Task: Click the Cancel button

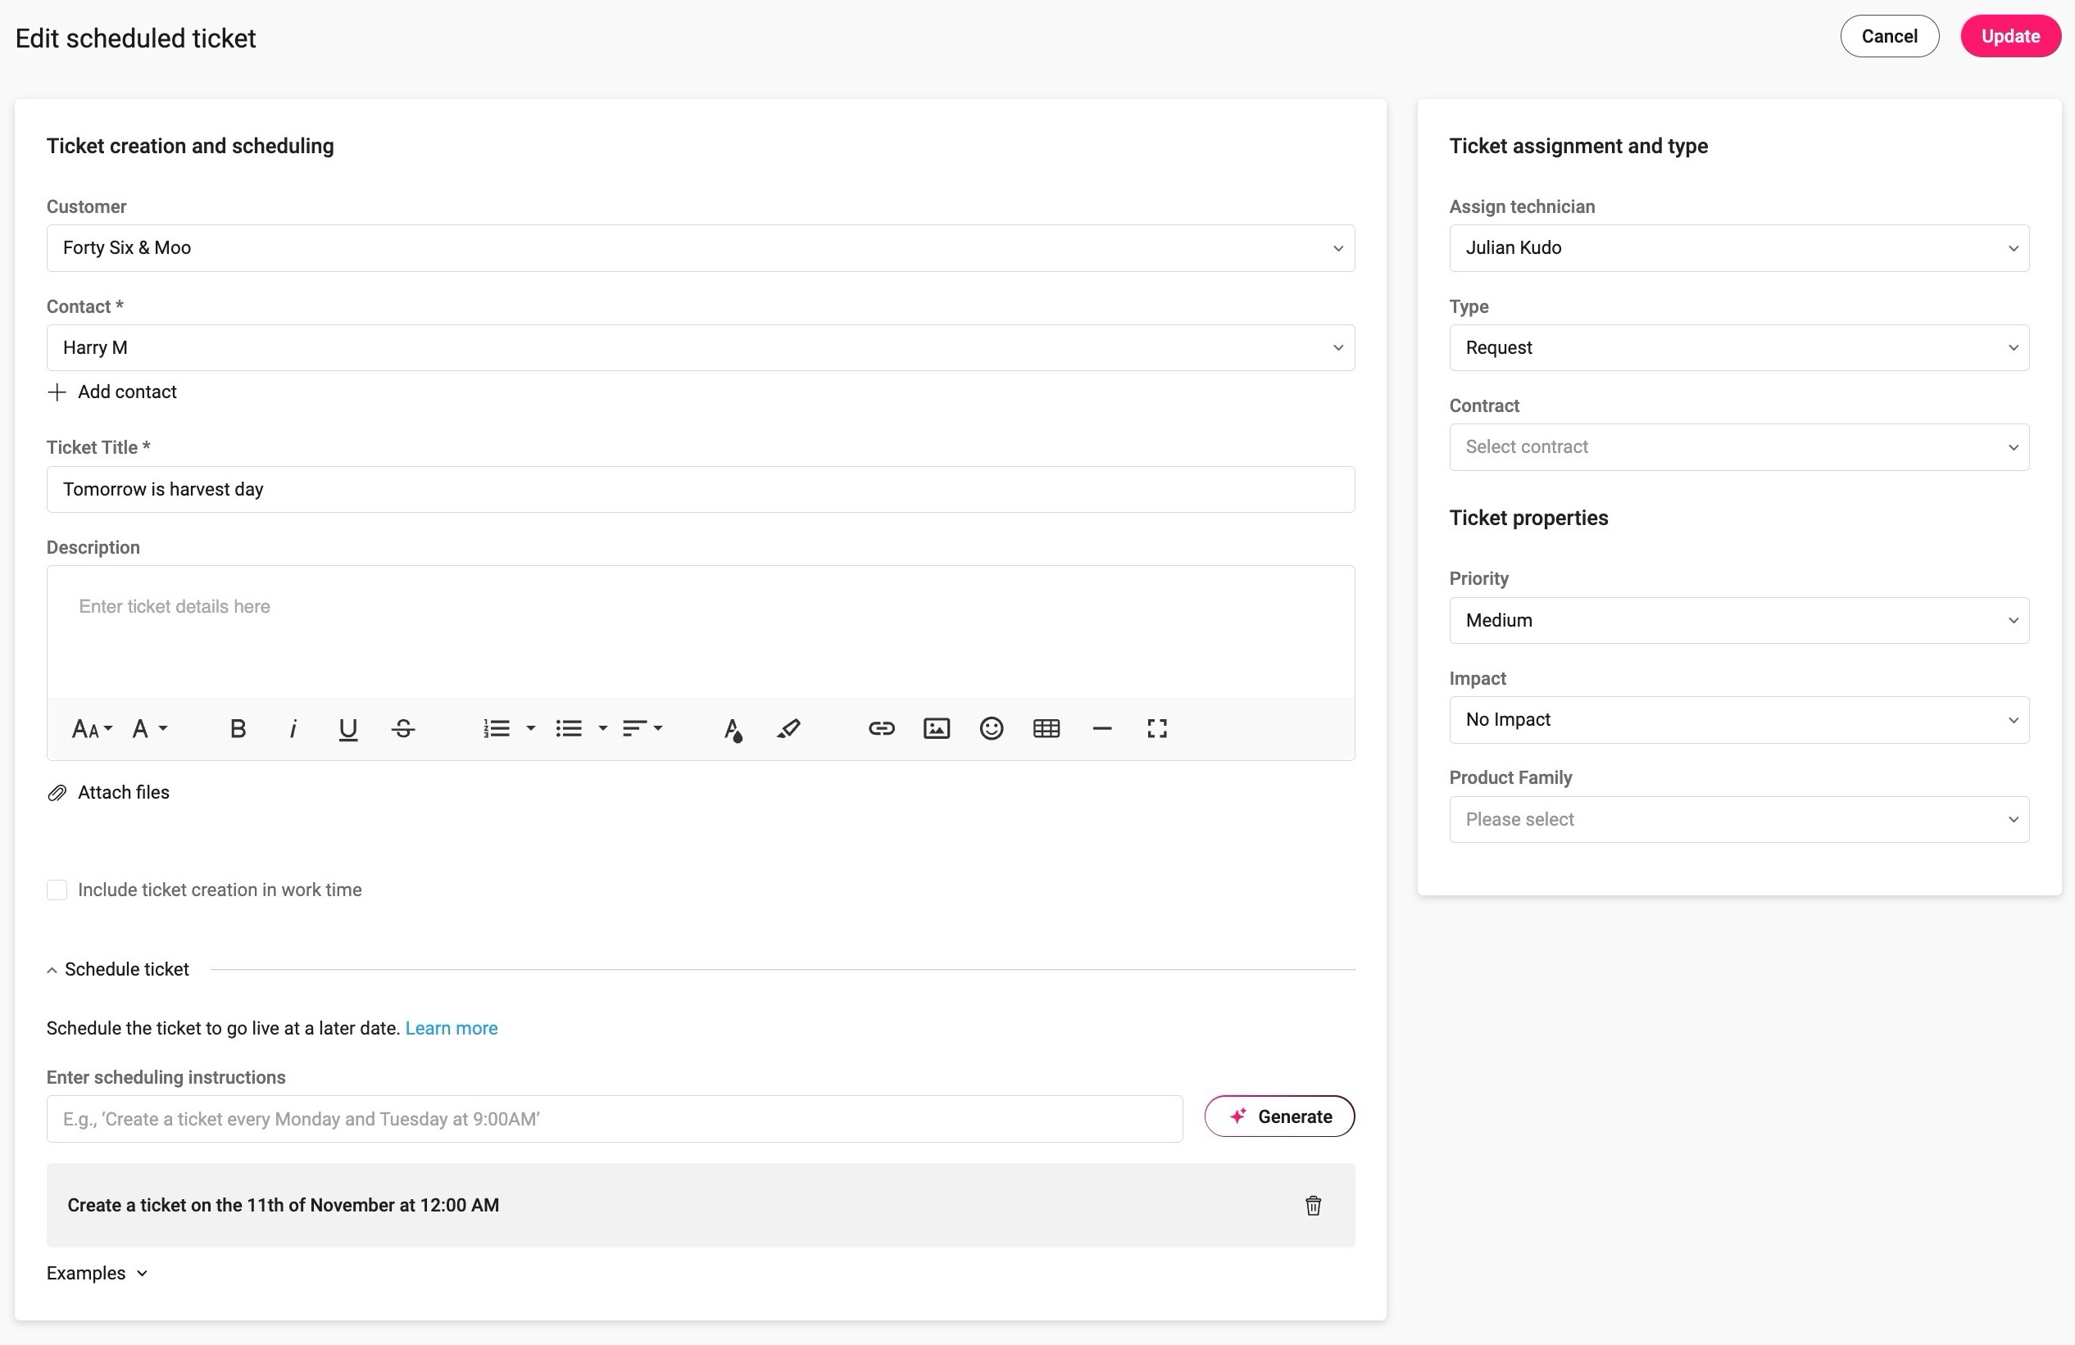Action: click(1889, 37)
